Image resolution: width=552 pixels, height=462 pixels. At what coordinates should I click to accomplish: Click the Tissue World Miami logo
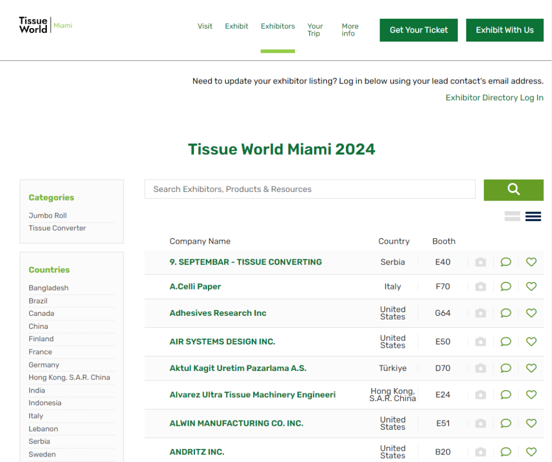45,24
